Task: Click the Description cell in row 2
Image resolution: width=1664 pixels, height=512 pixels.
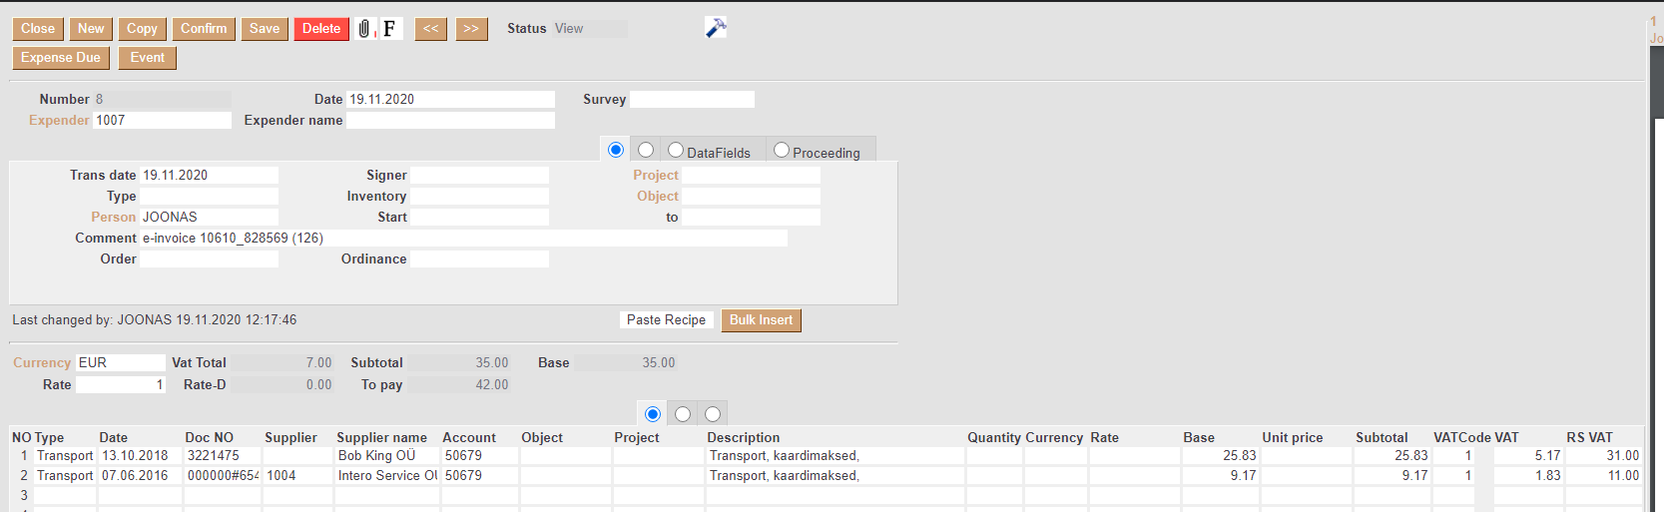Action: click(x=835, y=475)
